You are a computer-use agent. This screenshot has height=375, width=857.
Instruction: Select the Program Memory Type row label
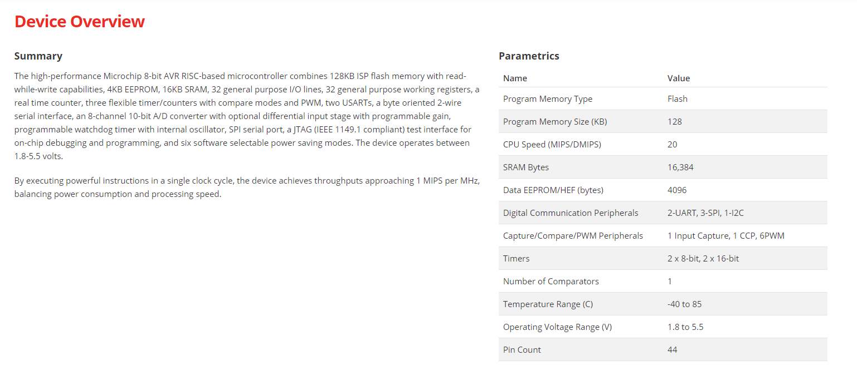point(548,99)
